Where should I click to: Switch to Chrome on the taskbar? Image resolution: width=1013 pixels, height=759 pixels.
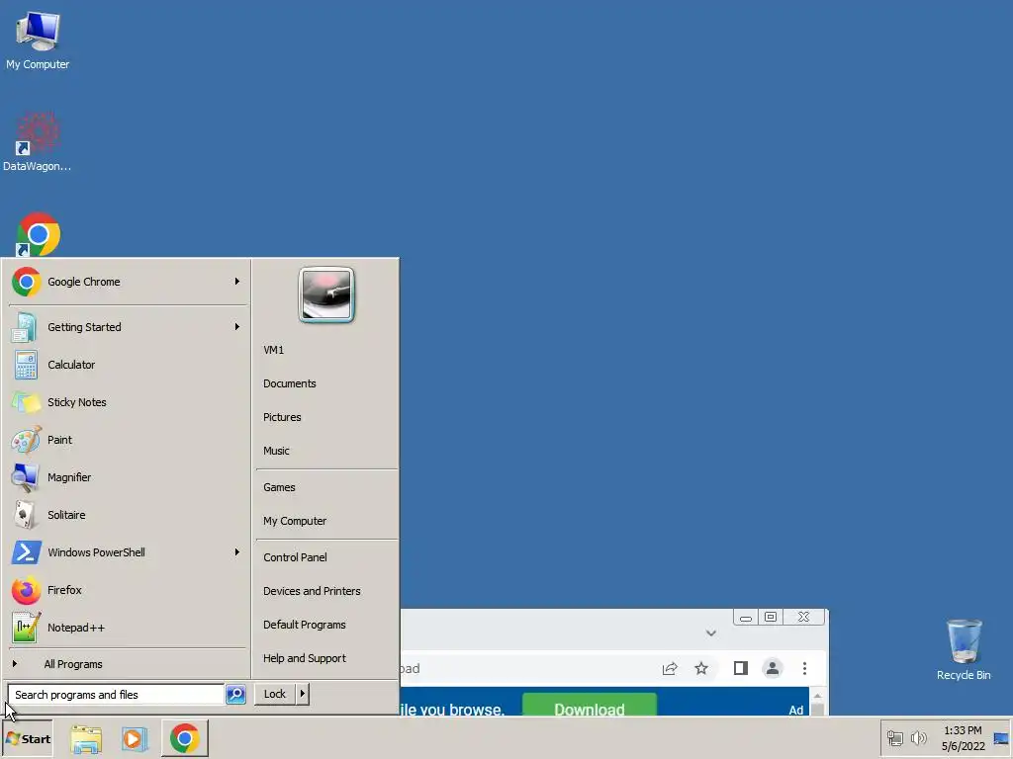[x=185, y=739]
